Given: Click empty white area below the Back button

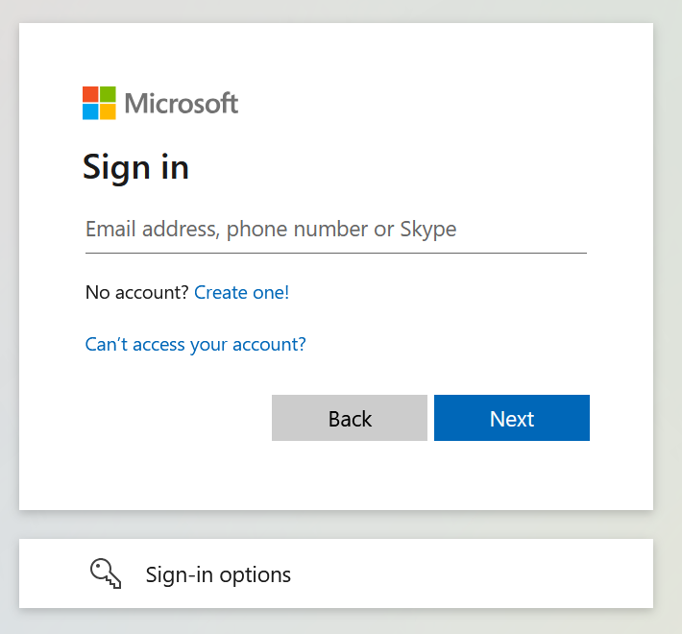Looking at the screenshot, I should click(350, 475).
